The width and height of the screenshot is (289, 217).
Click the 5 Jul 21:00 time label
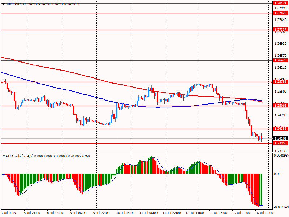pyautogui.click(x=32, y=213)
